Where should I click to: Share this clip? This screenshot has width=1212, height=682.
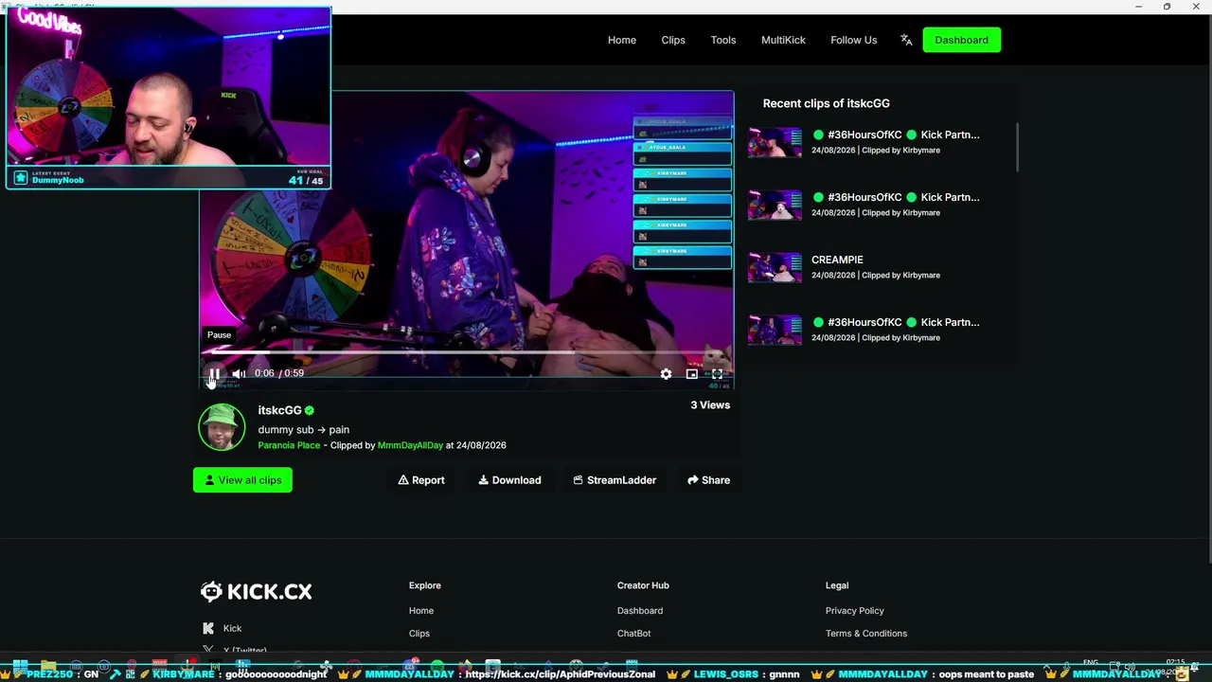708,480
